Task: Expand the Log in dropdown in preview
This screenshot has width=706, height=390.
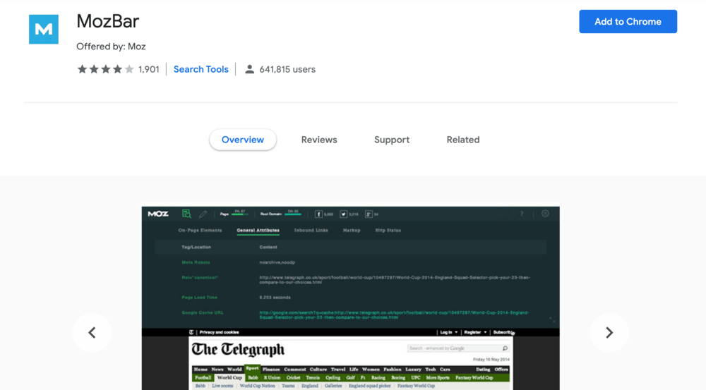Action: (x=449, y=332)
